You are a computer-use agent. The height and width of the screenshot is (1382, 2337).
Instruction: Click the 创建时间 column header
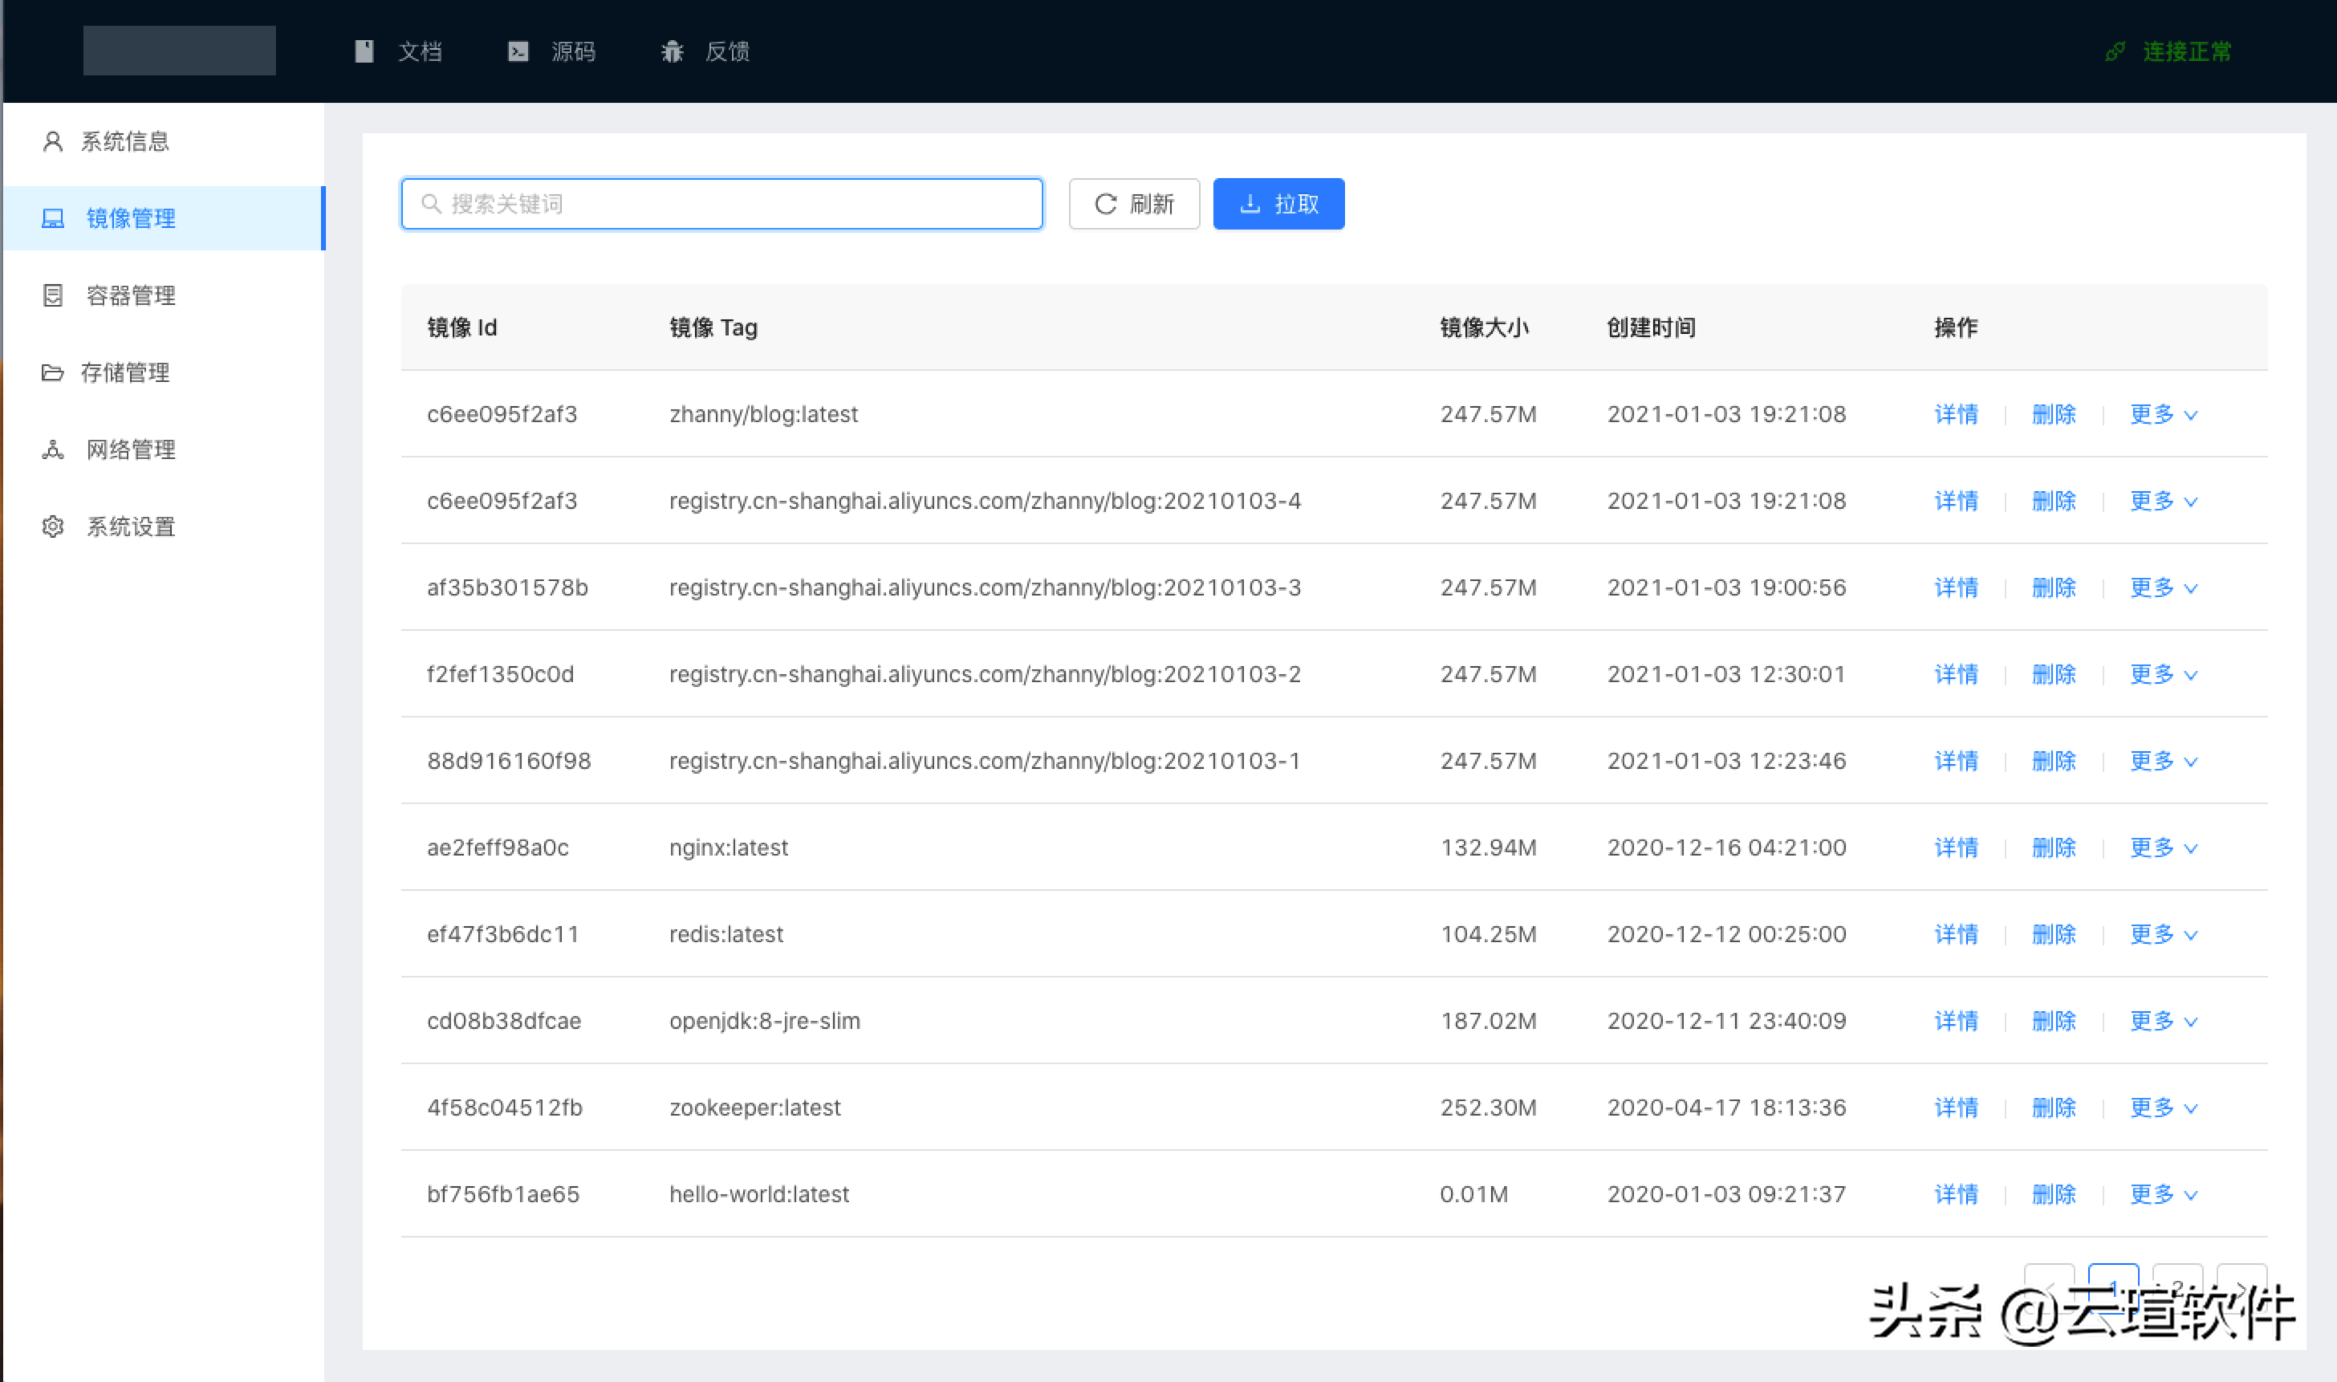[1651, 327]
